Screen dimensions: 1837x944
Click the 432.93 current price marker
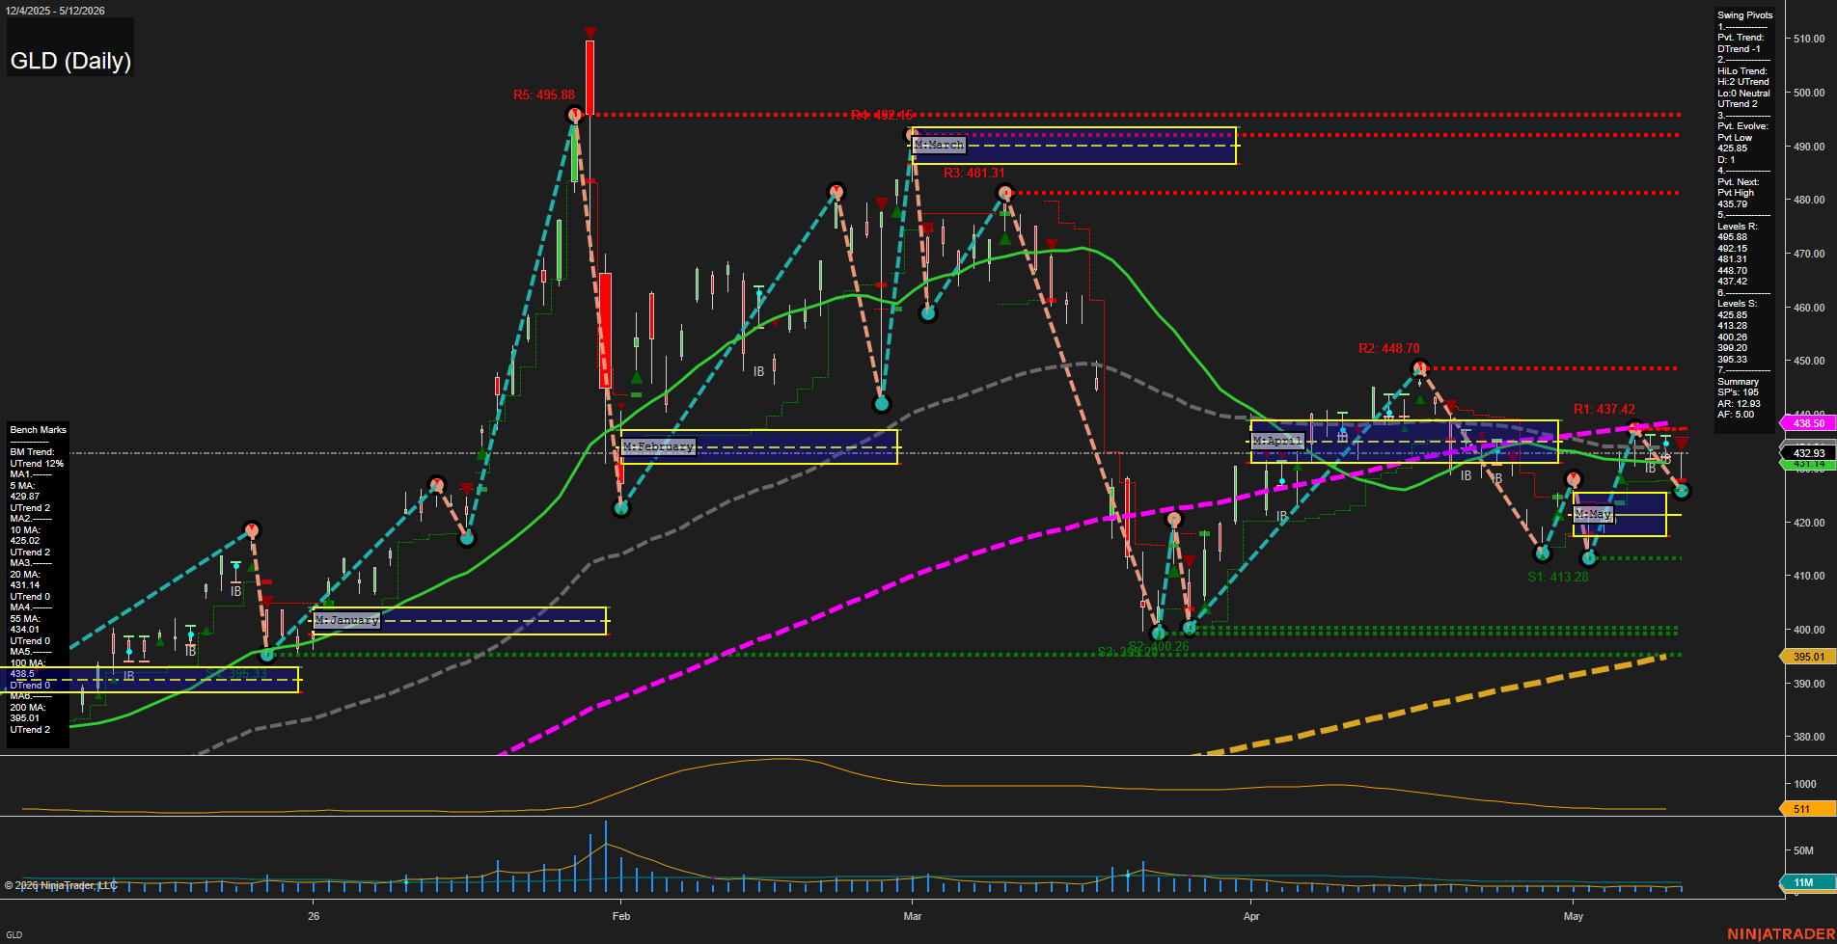pos(1808,453)
